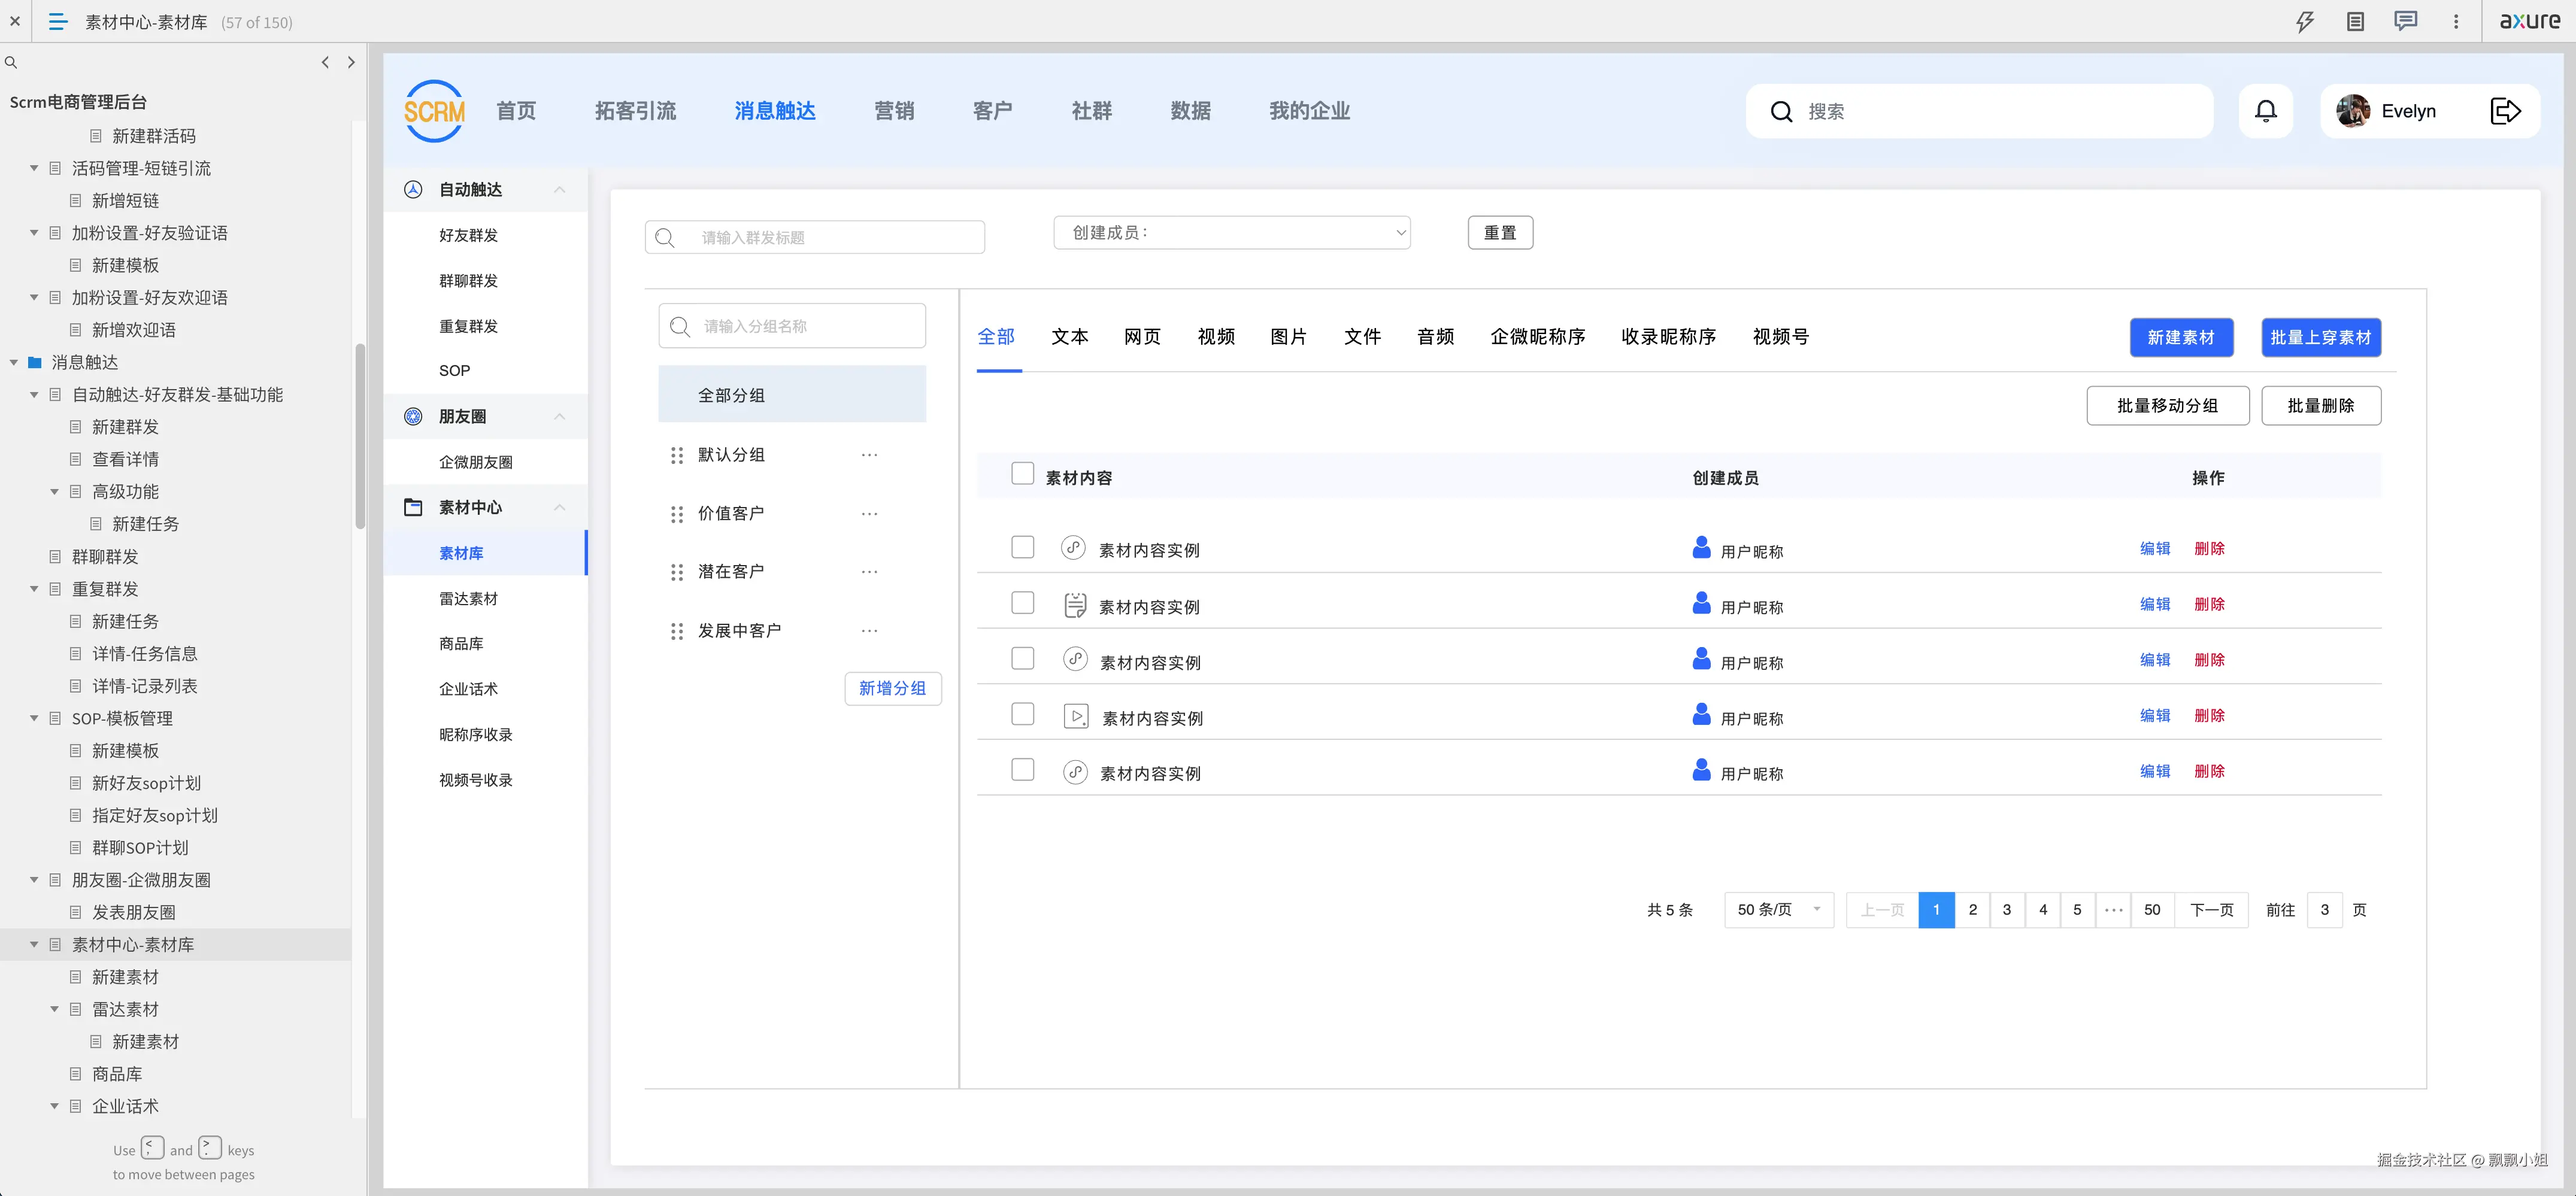Open the 50条/页 page size dropdown

(x=1778, y=910)
